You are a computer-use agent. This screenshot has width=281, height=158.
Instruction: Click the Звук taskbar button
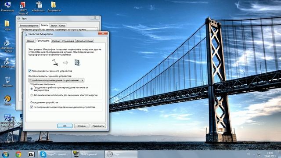point(121,154)
